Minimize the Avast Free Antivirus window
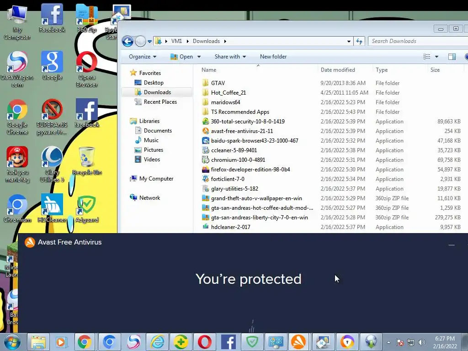Viewport: 468px width, 351px height. pos(451,245)
